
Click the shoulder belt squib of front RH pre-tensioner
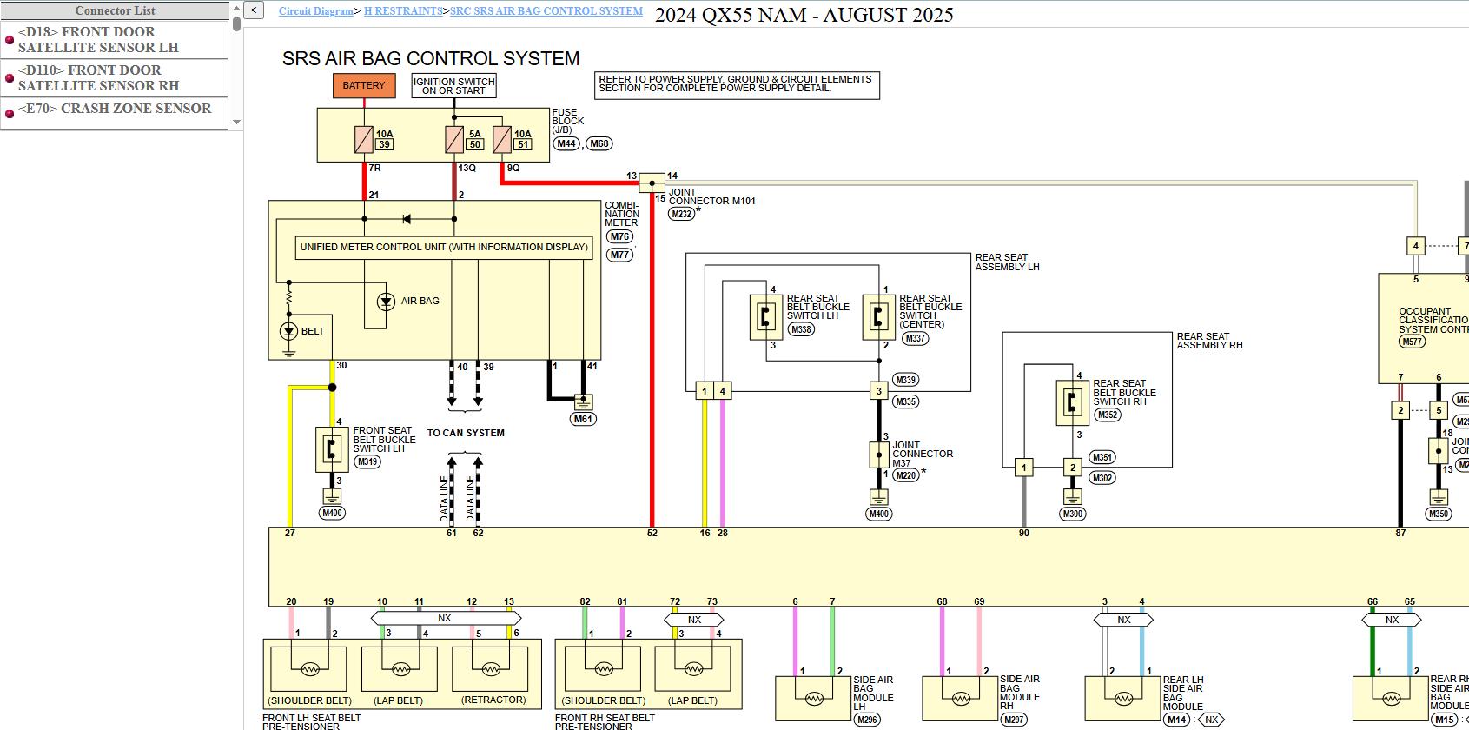(x=604, y=670)
